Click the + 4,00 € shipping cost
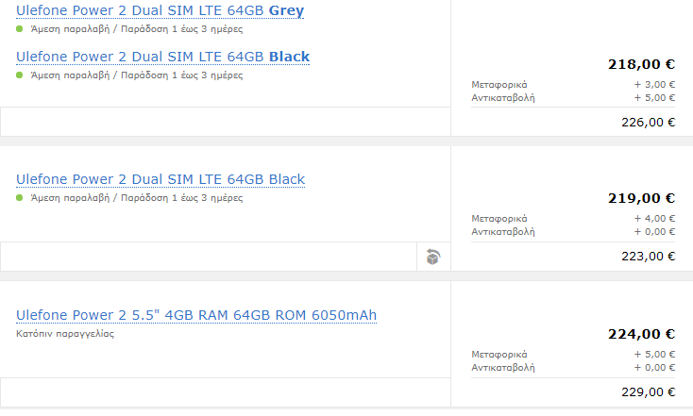 654,219
